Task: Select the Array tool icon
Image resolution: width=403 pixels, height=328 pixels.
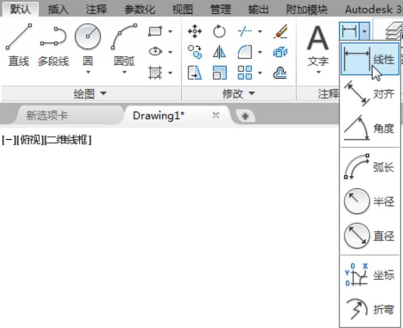Action: pyautogui.click(x=245, y=73)
